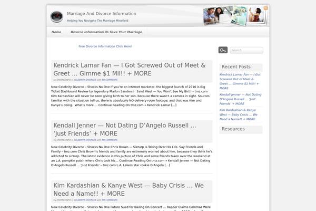Screen dimensions: 316x211
Task: Click author DIVORCEINFO under Kim Kardashian post
Action: (64, 200)
